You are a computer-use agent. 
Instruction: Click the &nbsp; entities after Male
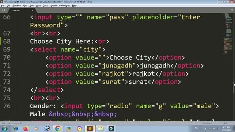[x=83, y=114]
